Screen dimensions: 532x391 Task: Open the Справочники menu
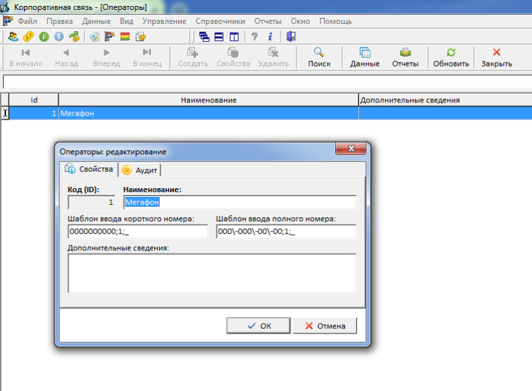coord(220,21)
